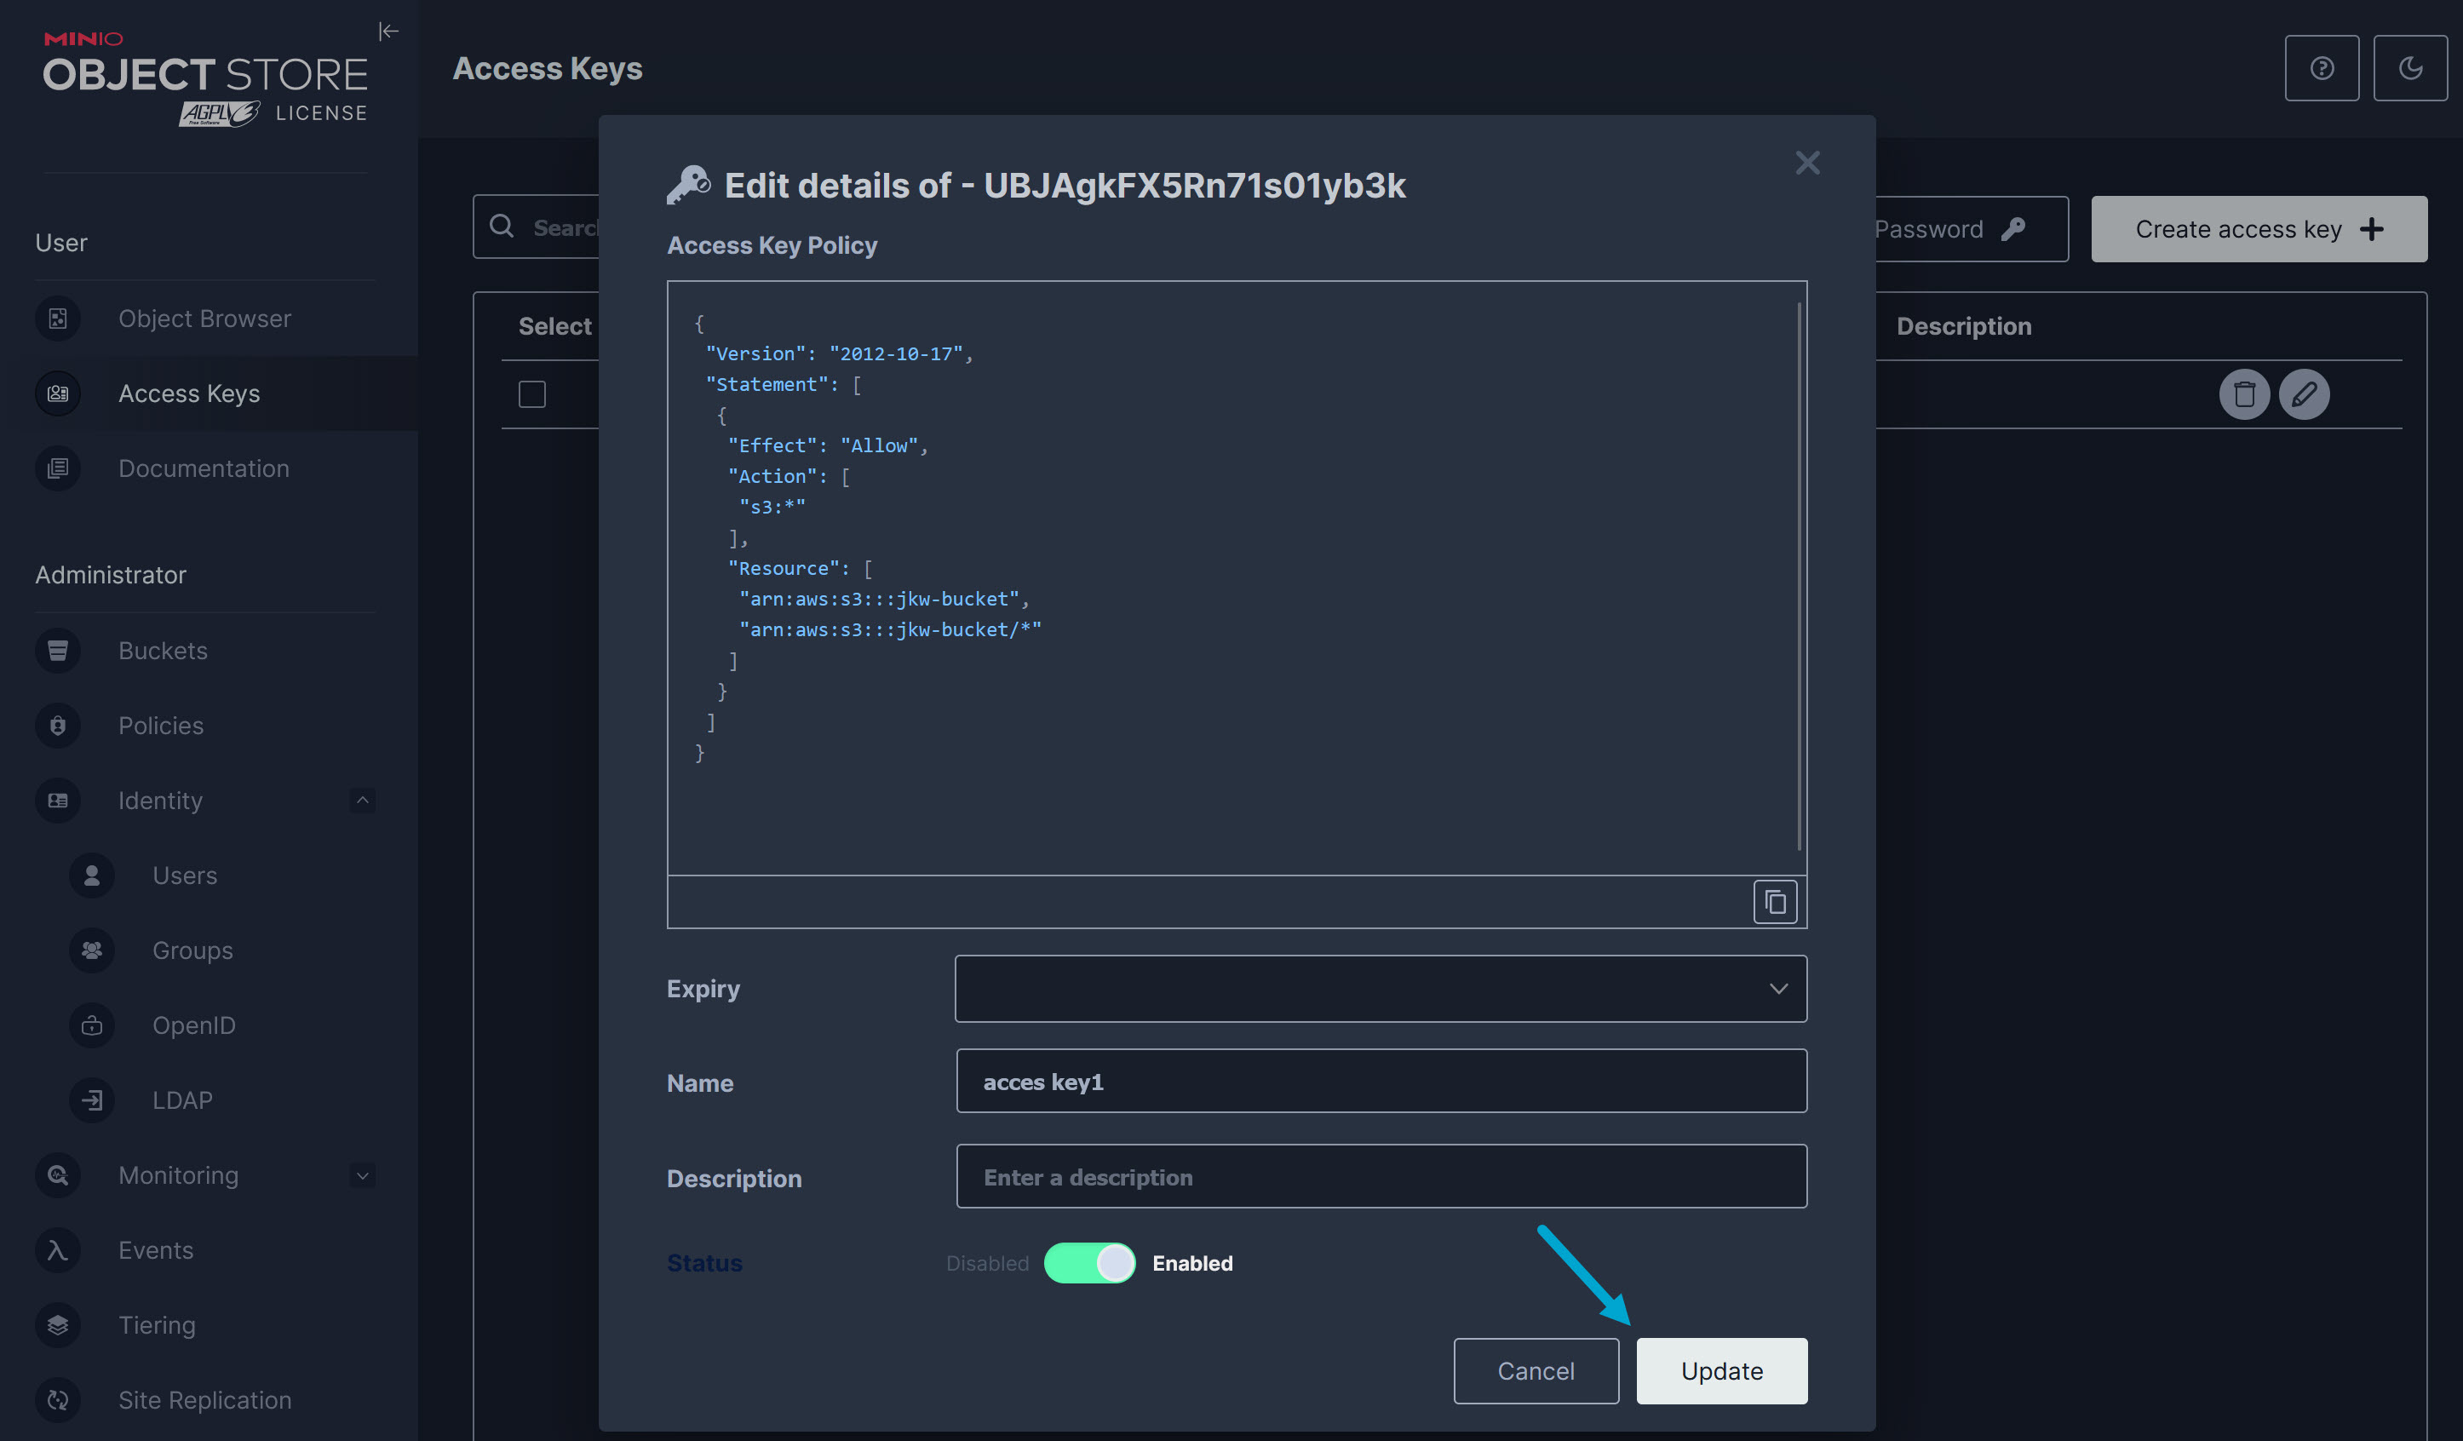
Task: Open the Object Browser section
Action: pyautogui.click(x=204, y=318)
